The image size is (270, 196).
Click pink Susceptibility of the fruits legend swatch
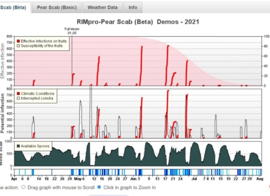click(18, 46)
